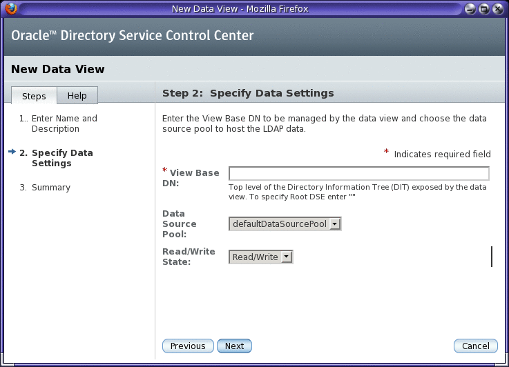Click the Firefox logo icon in title bar
This screenshot has width=509, height=367.
pos(11,8)
